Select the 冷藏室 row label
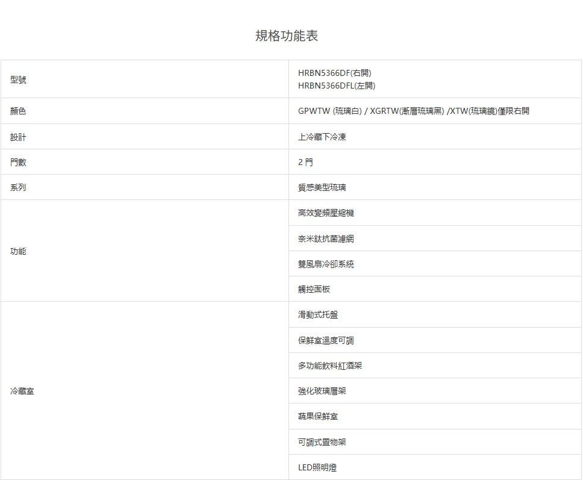This screenshot has width=583, height=480. point(22,391)
